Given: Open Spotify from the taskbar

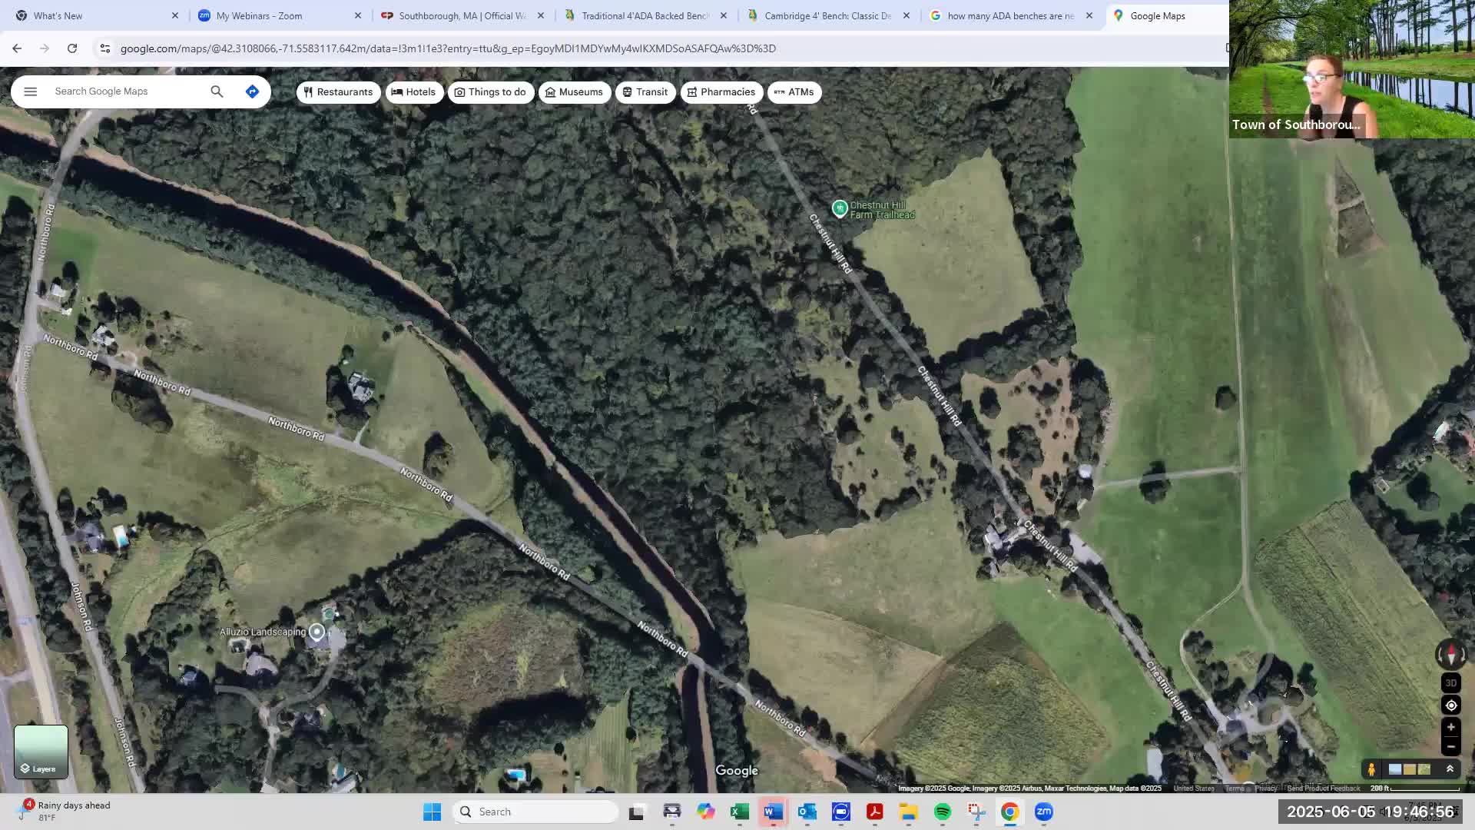Looking at the screenshot, I should 943,812.
